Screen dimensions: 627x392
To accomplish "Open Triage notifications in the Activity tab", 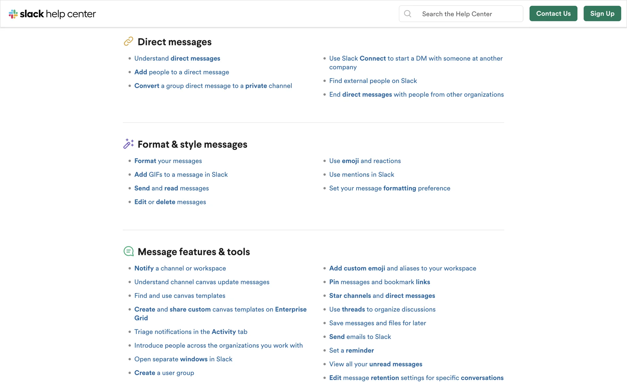I will 191,332.
